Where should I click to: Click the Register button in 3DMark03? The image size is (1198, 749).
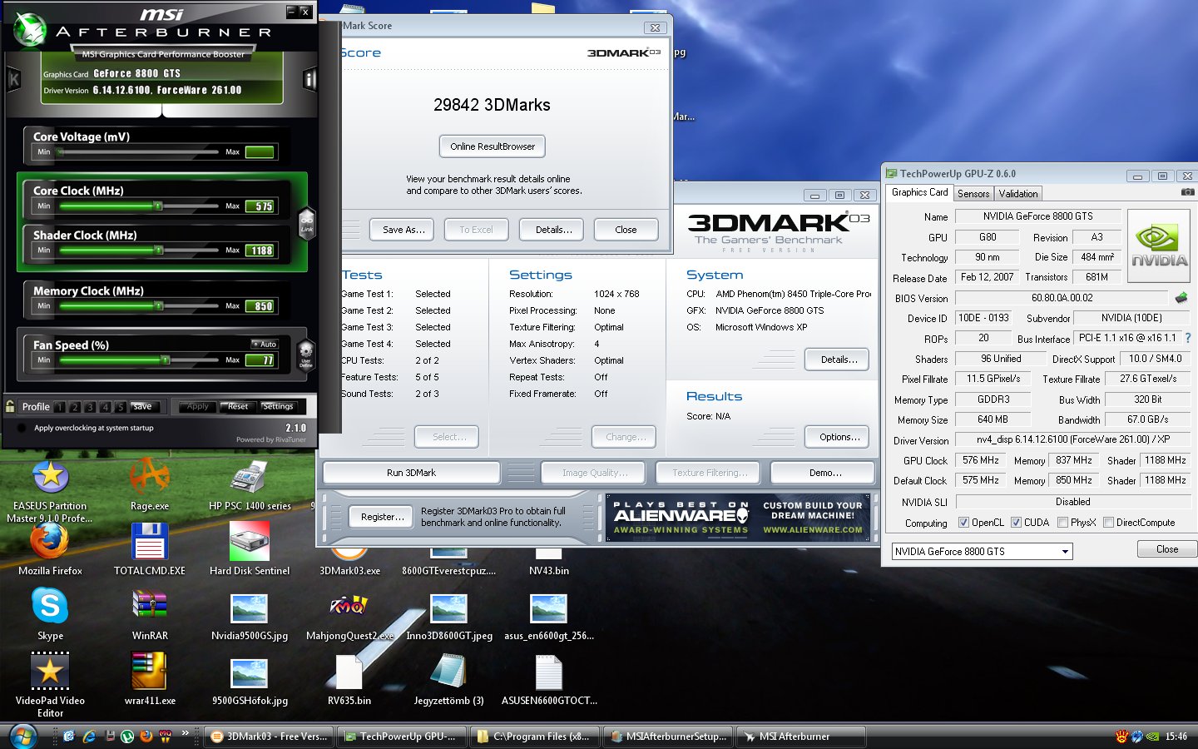point(382,517)
